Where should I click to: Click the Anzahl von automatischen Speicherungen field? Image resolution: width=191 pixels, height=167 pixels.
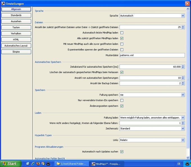tap(151, 78)
